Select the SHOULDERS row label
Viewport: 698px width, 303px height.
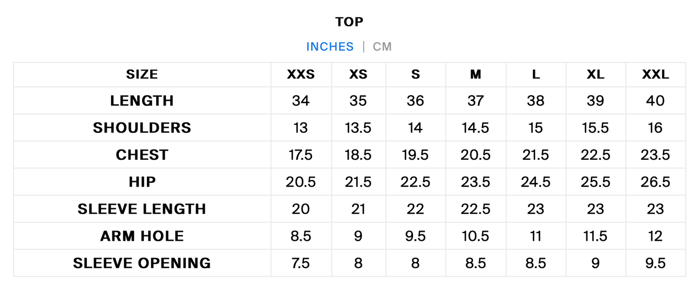click(142, 128)
